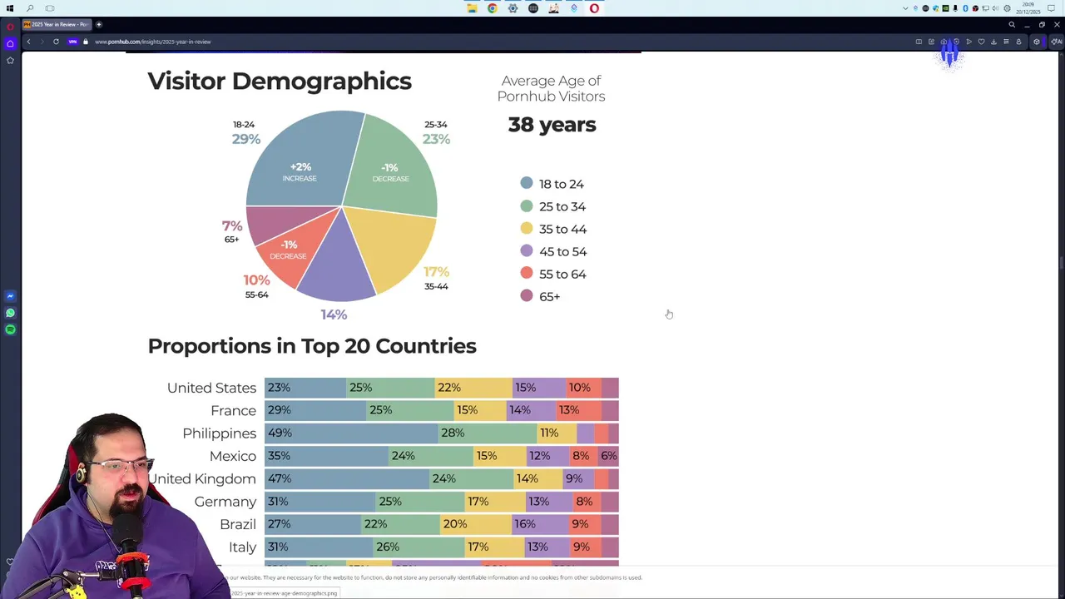Click the United Kingdom 47% bar segment
This screenshot has height=599, width=1065.
347,478
